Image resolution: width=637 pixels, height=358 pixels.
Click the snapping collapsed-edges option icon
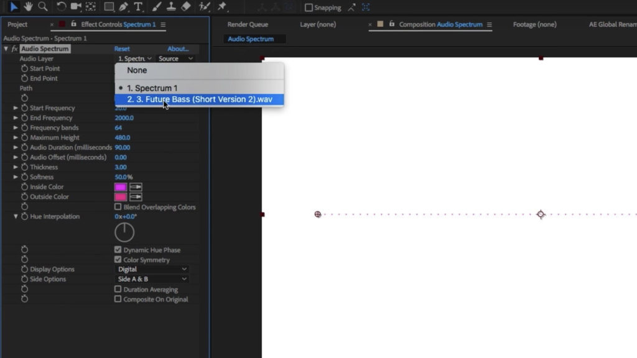tap(351, 7)
